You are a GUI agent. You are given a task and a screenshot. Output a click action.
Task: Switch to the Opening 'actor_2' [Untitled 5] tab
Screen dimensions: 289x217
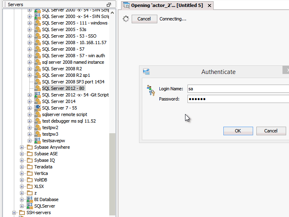(x=167, y=5)
